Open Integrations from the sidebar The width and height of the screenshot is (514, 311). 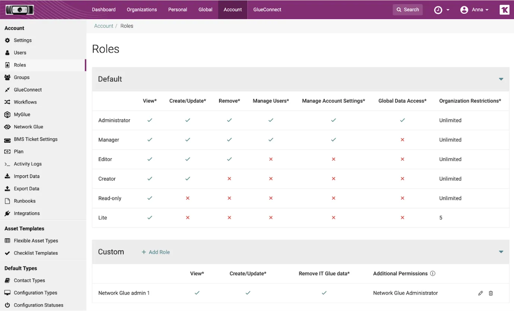pyautogui.click(x=26, y=213)
